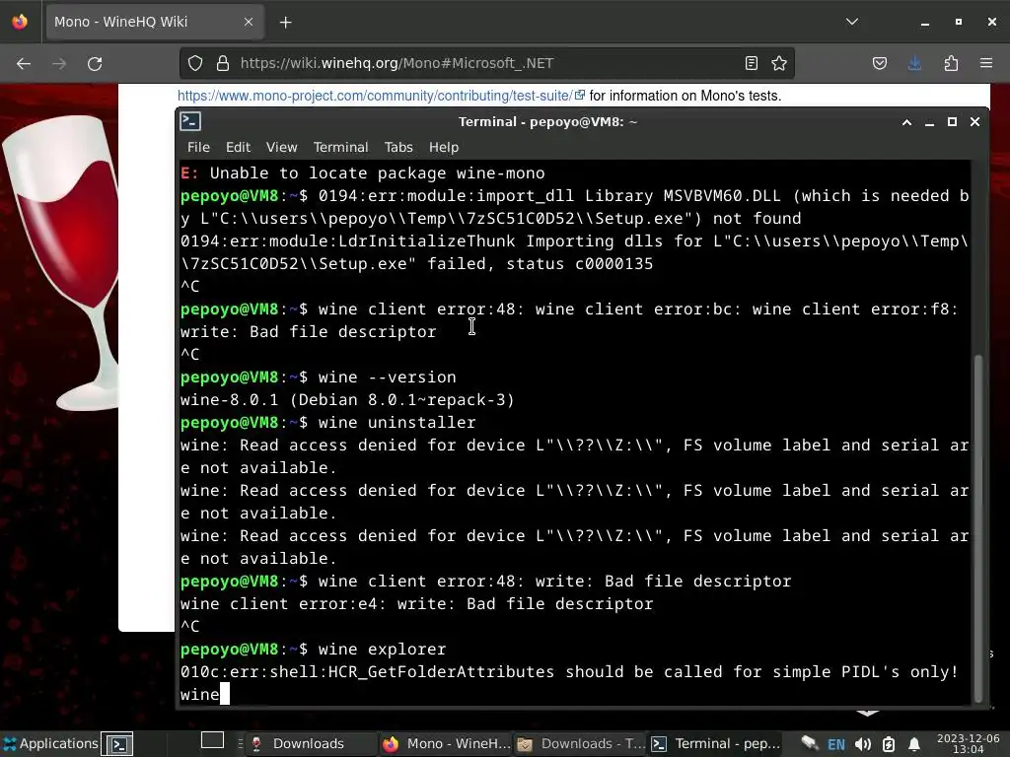This screenshot has width=1010, height=757.
Task: Open a new Firefox tab
Action: [285, 23]
